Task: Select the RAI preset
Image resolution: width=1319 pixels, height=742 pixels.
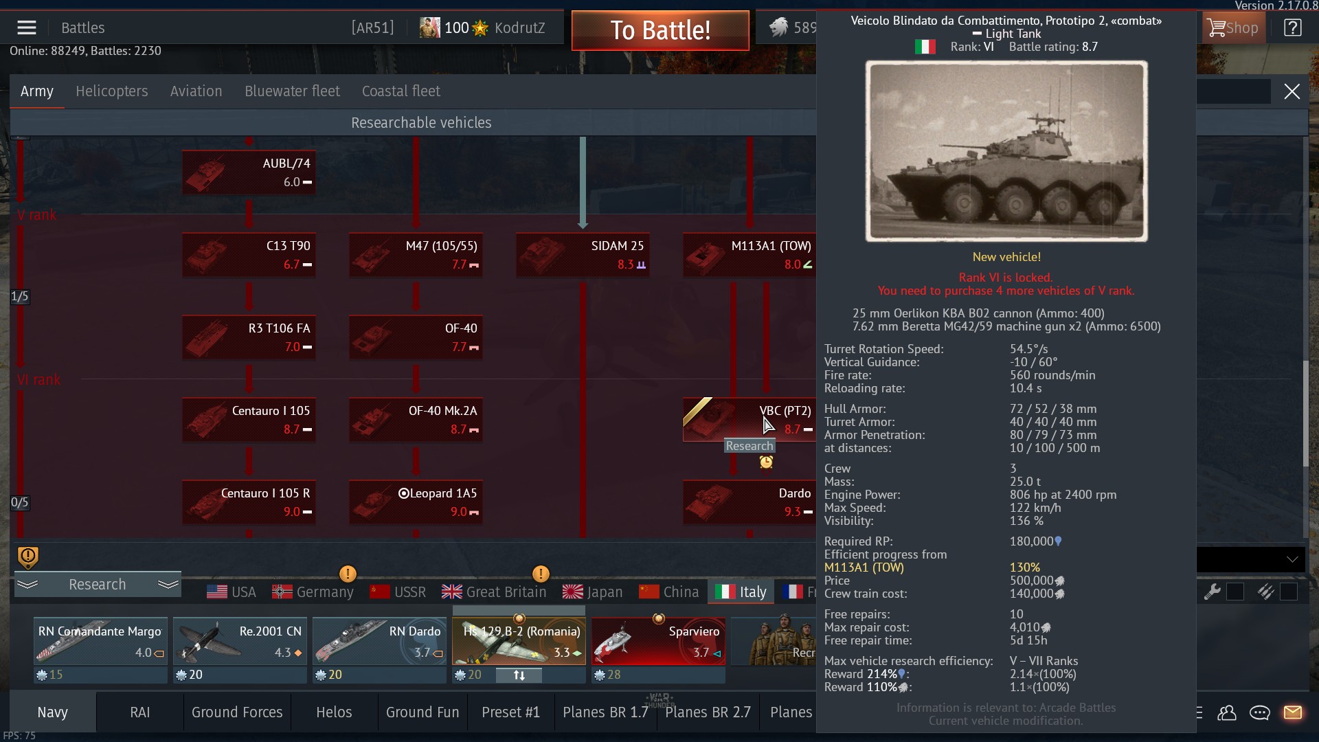Action: click(140, 712)
